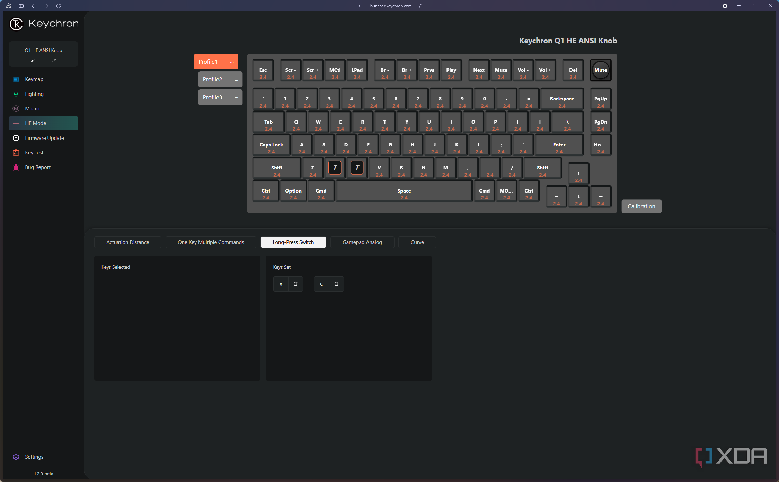Image resolution: width=779 pixels, height=482 pixels.
Task: Open the Bug Report icon
Action: tap(16, 167)
